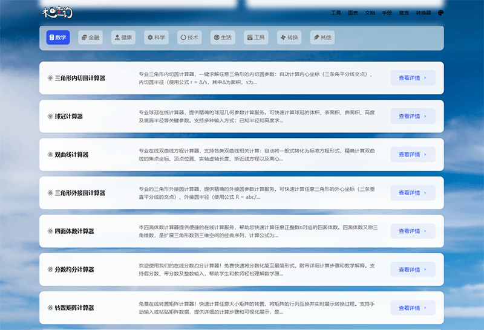Switch to the 金融 category tab
484x330 pixels.
pos(91,37)
